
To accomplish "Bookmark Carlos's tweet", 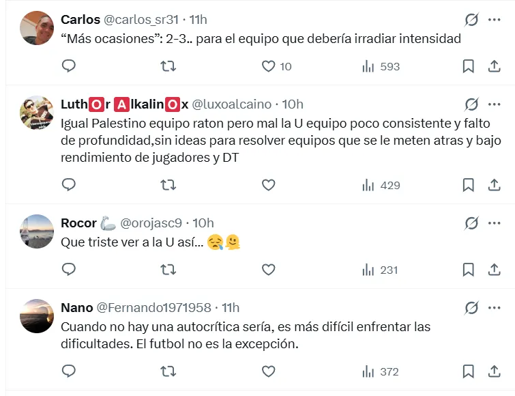I will (469, 66).
